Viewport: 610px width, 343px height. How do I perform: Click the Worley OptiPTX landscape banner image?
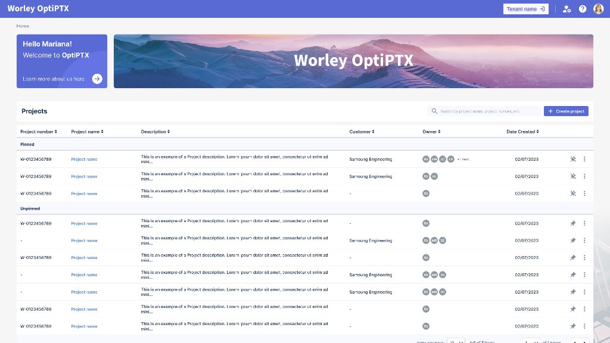tap(353, 61)
